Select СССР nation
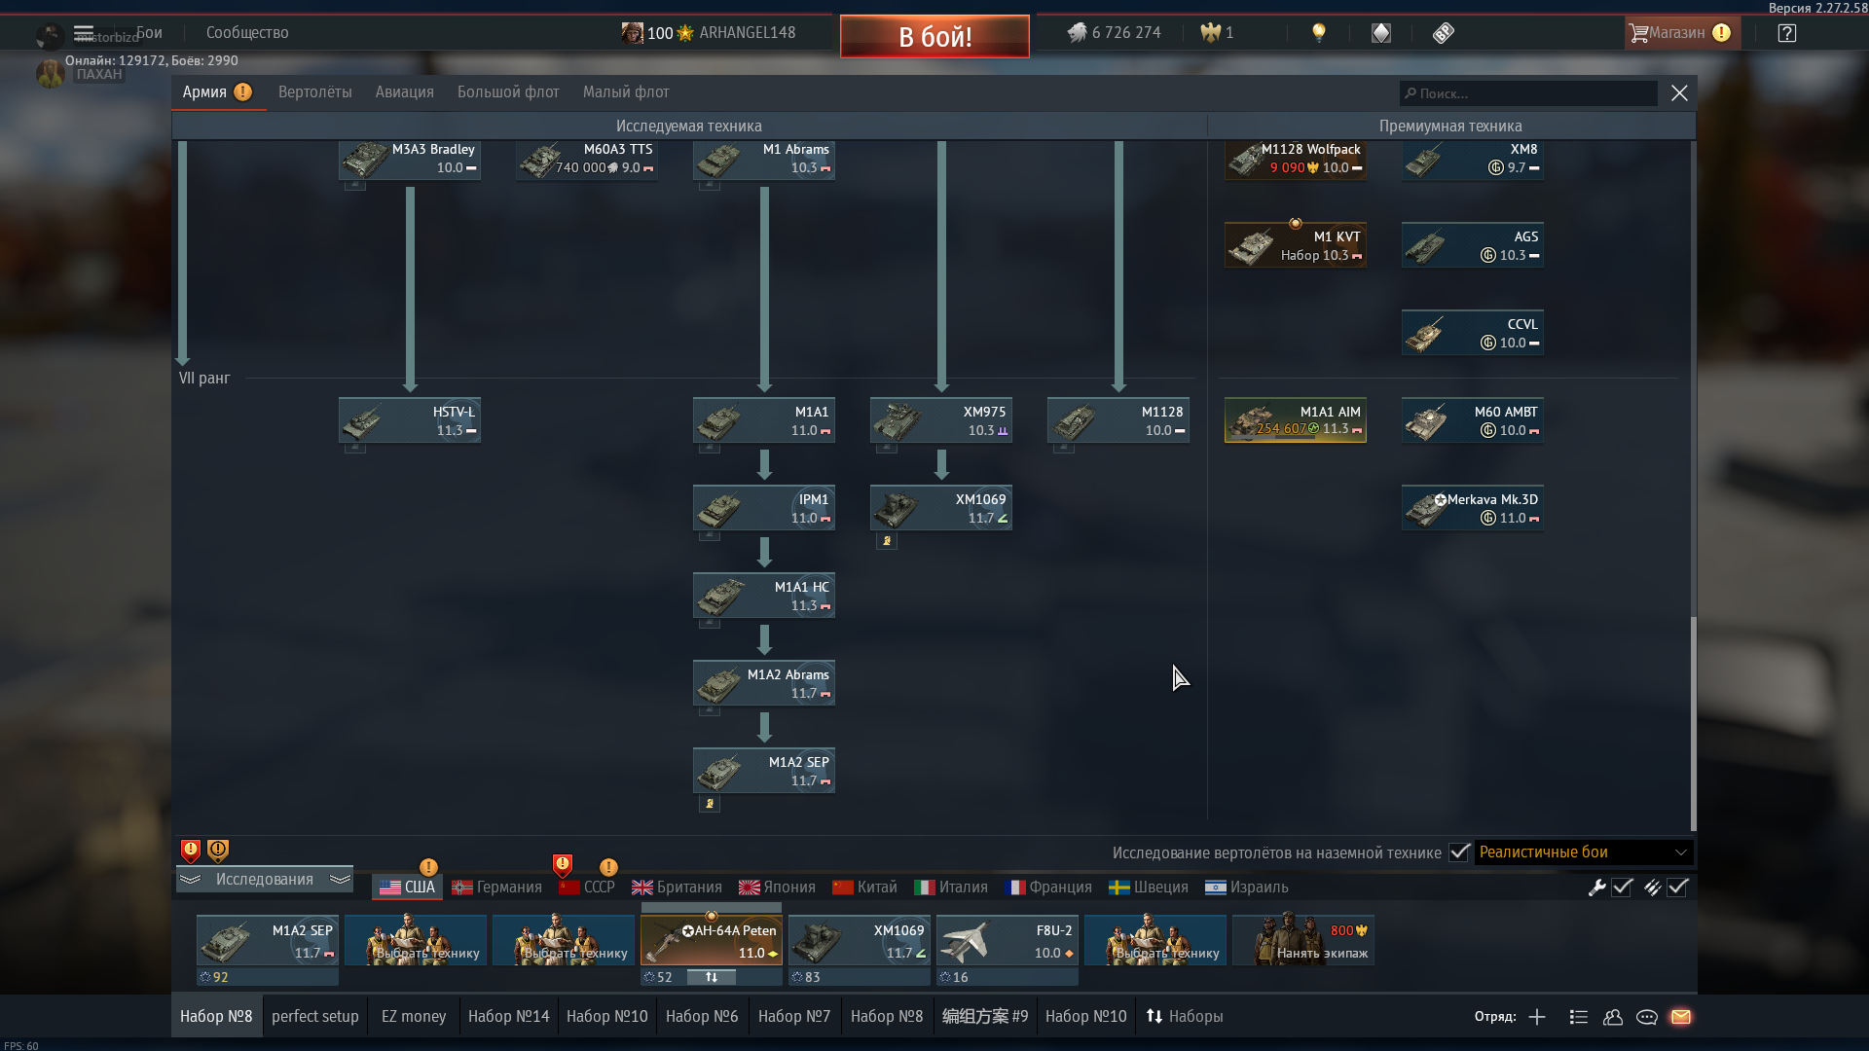Screen dimensions: 1869x1051 point(587,887)
